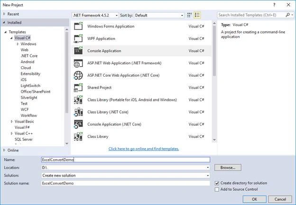This screenshot has height=205, width=296.
Task: Select Web under Visual C#
Action: point(25,50)
